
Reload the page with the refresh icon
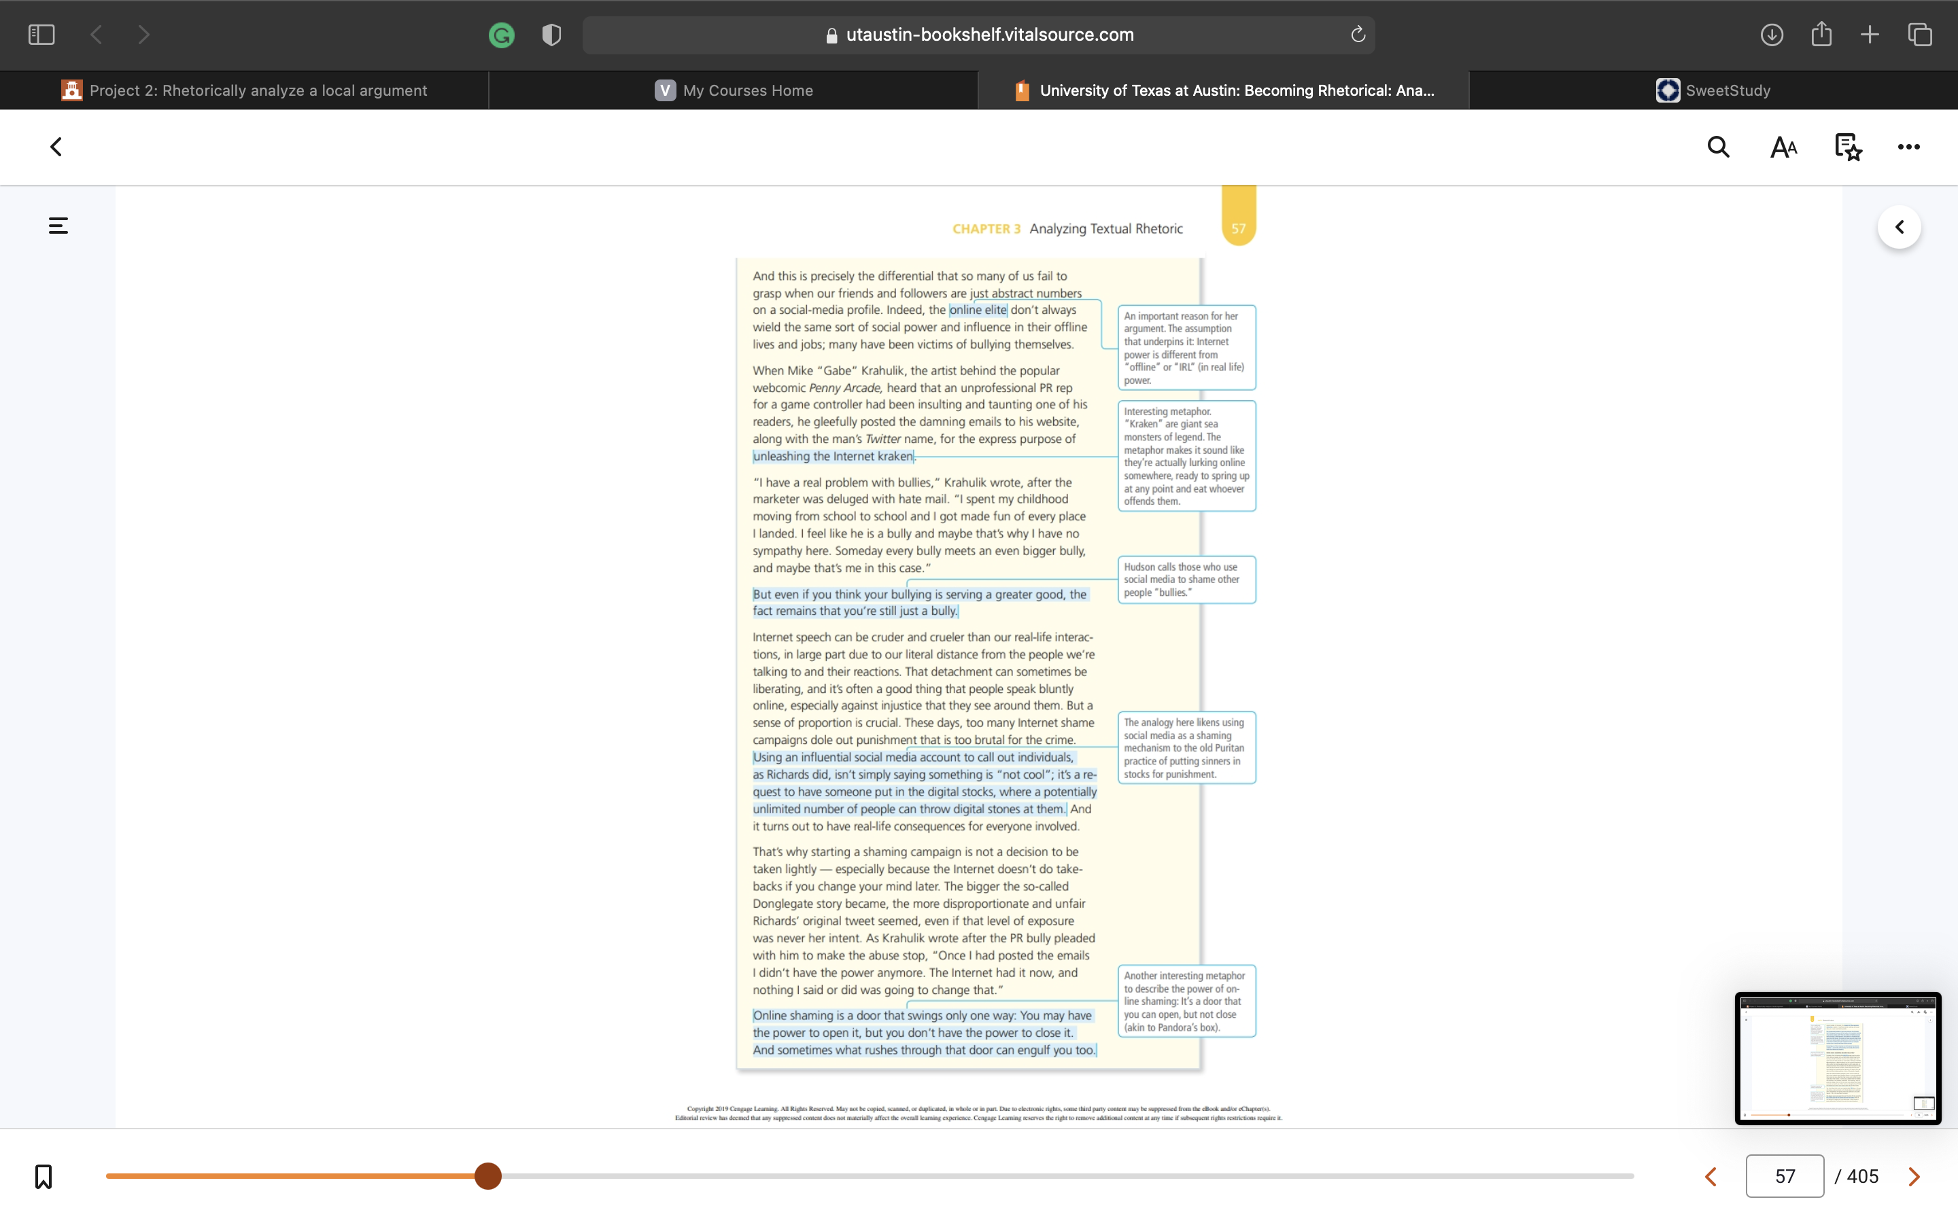[1358, 34]
